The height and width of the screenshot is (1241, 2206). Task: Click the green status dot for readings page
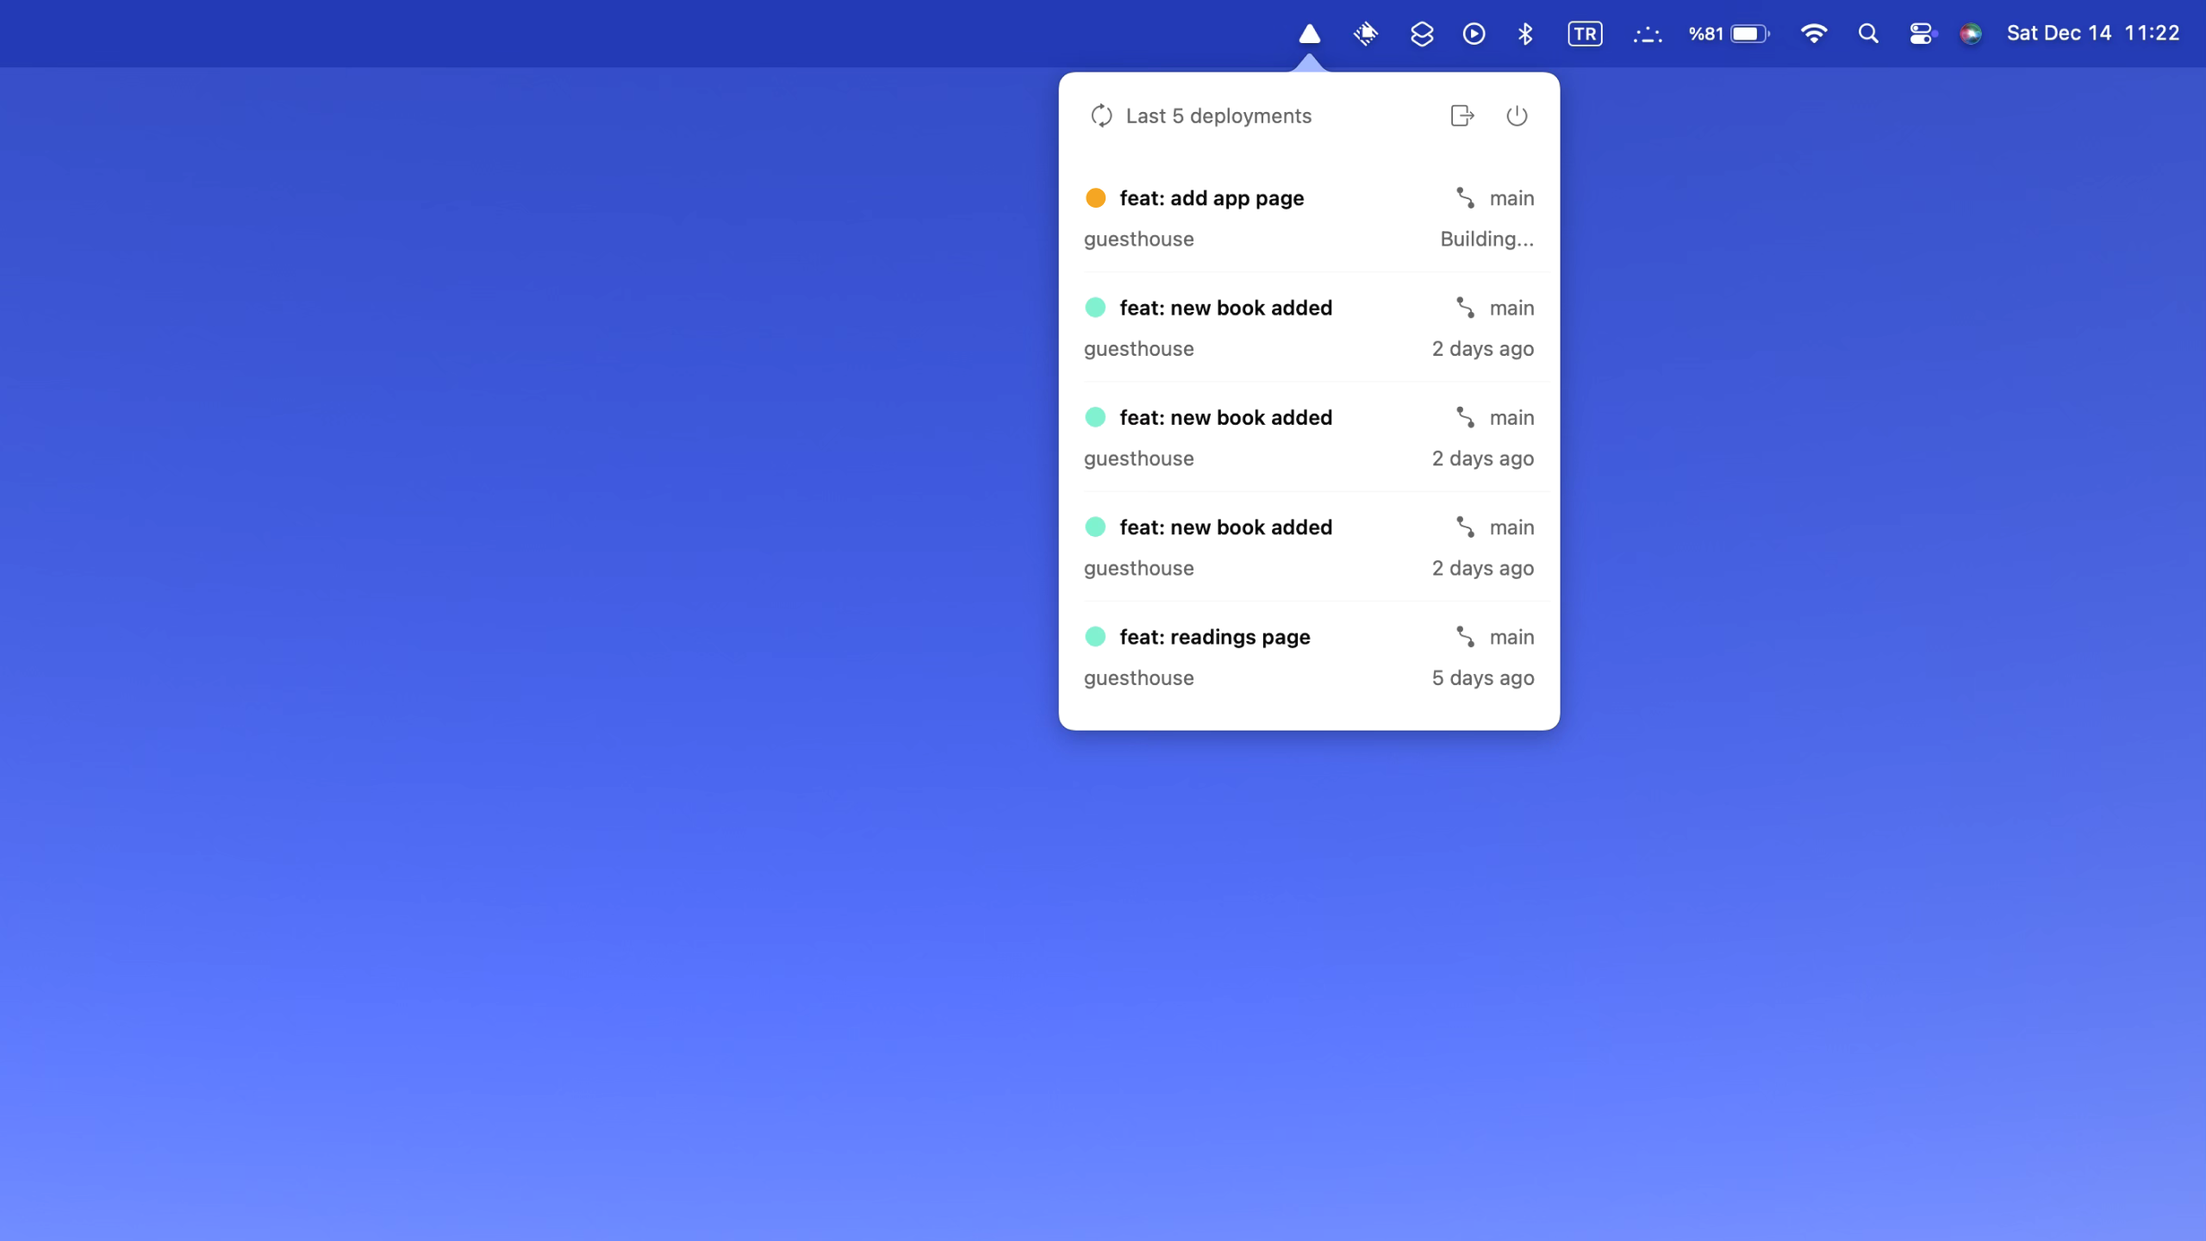pos(1095,637)
